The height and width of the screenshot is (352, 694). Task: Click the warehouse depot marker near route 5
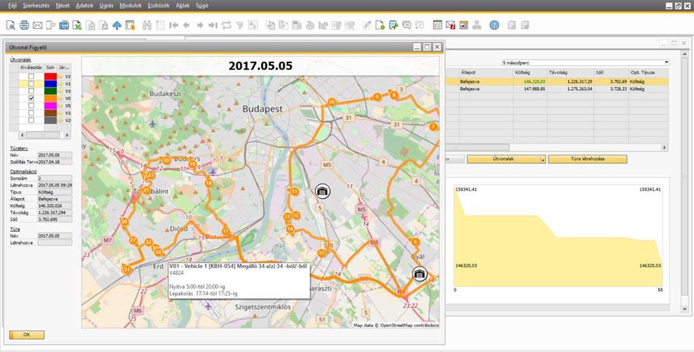[323, 191]
